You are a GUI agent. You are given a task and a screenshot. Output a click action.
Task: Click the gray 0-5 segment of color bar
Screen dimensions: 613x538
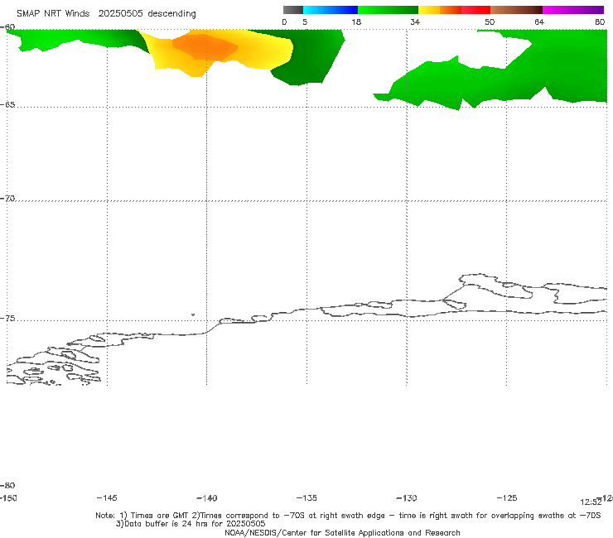(293, 10)
